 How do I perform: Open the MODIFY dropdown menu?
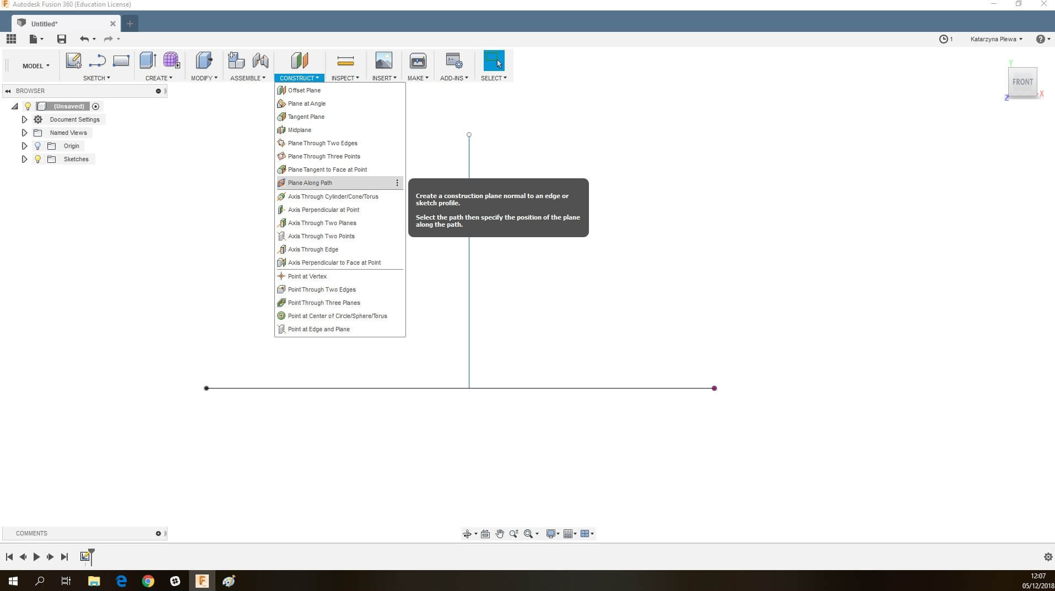click(x=204, y=78)
